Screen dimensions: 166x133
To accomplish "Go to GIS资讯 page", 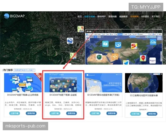I will pos(145,16).
